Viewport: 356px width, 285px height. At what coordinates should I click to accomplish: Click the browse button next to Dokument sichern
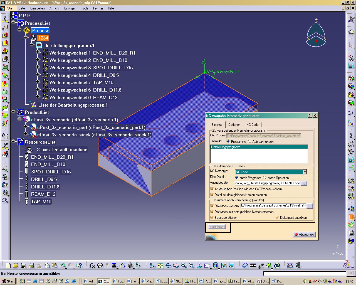[x=310, y=206]
